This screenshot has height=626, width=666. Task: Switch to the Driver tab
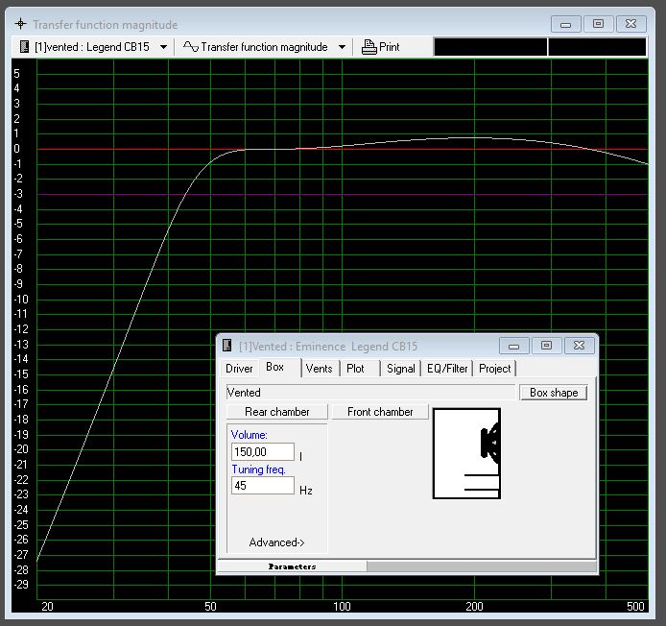[x=239, y=369]
